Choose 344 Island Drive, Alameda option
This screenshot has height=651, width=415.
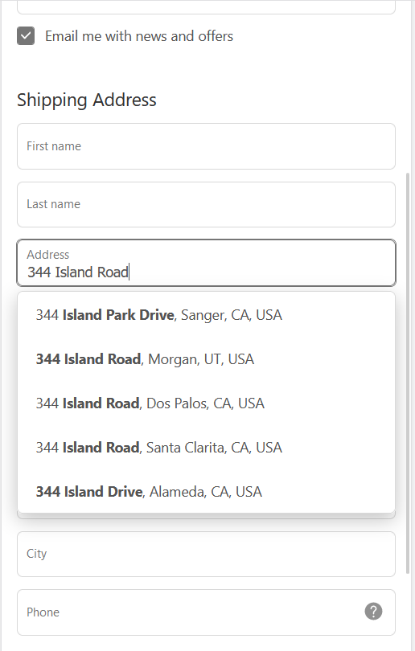coord(206,492)
